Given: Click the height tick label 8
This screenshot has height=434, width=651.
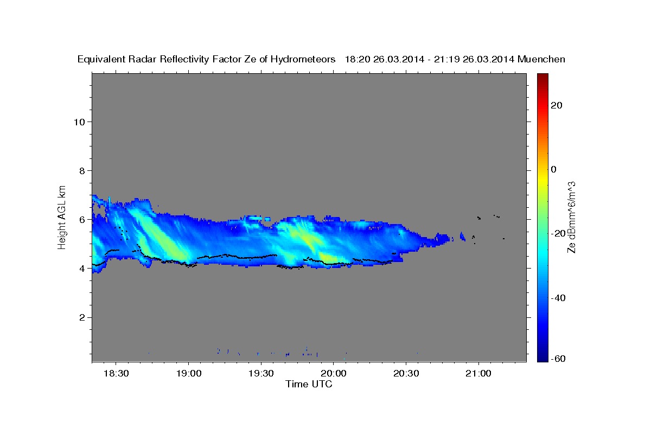Looking at the screenshot, I should (82, 170).
